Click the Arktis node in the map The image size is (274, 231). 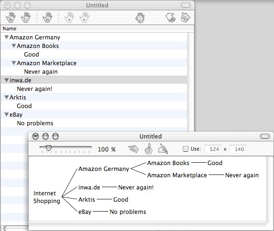(x=87, y=199)
